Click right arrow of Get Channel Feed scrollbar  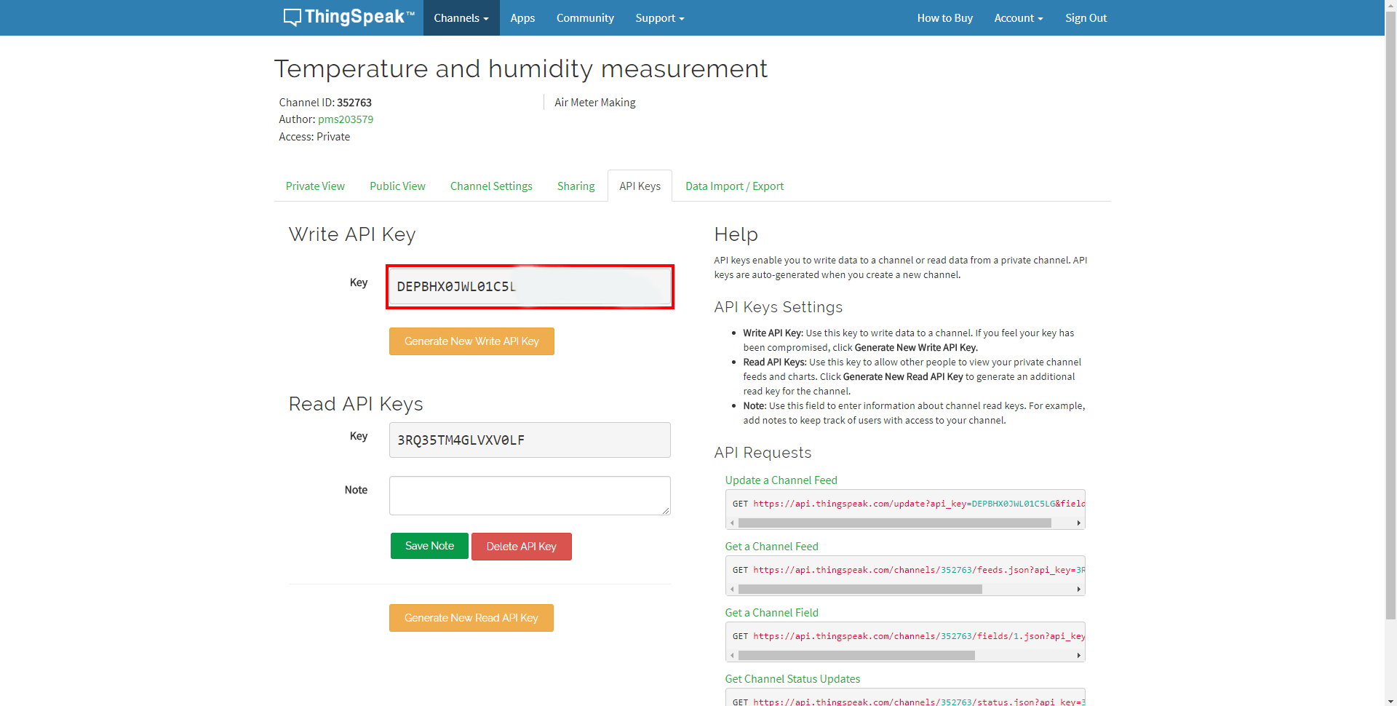(x=1078, y=589)
